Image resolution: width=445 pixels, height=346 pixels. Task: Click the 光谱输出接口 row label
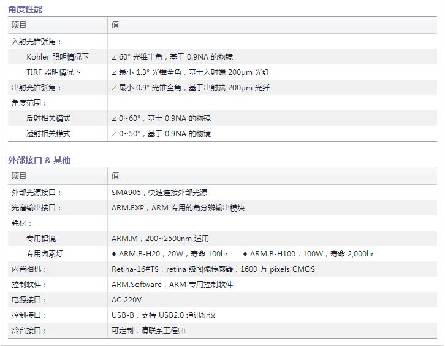pyautogui.click(x=37, y=207)
